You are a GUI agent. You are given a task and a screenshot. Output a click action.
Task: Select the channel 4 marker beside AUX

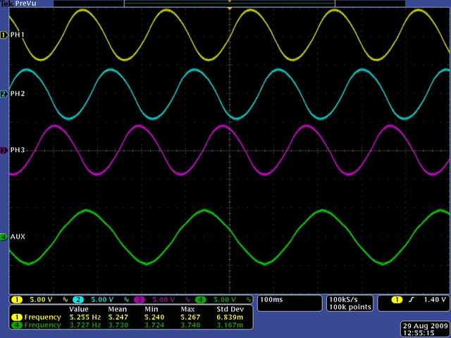[x=4, y=237]
